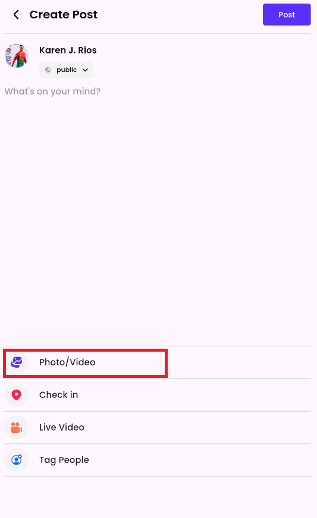This screenshot has height=518, width=317.
Task: Choose the Check in option text
Action: (58, 395)
